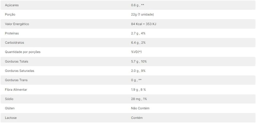Click the Gorduras Trans label
256x123 pixels.
16,80
